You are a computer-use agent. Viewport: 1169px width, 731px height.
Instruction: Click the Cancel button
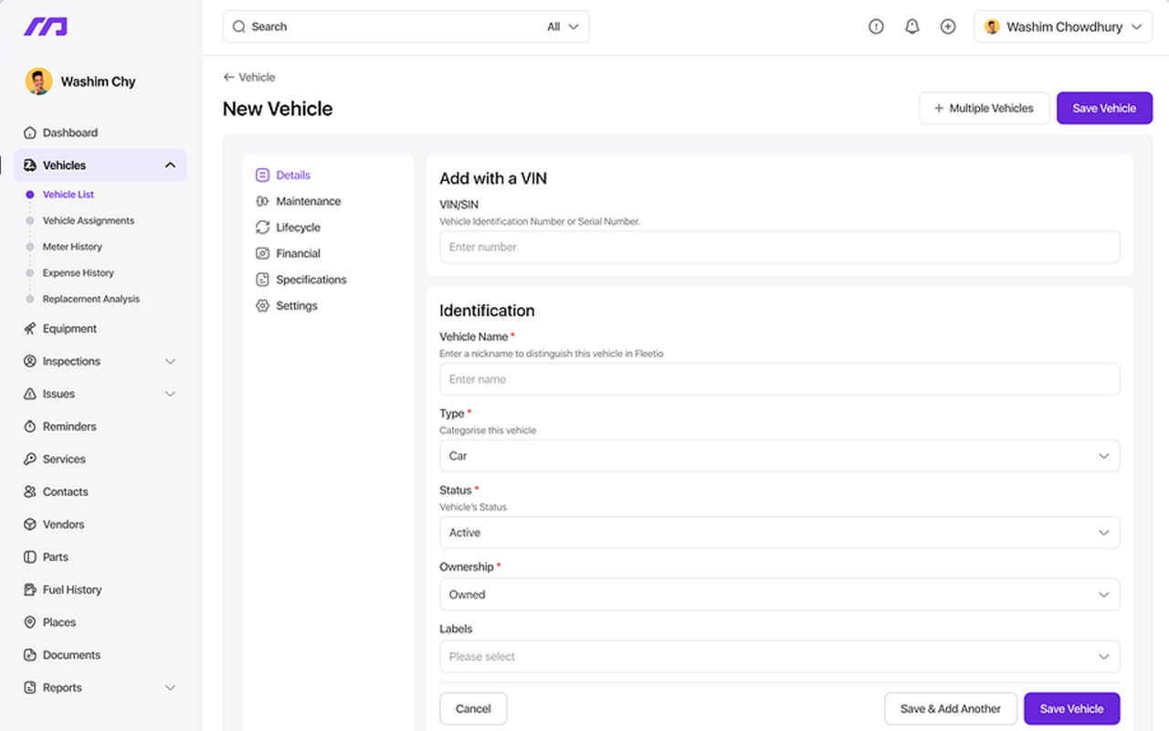[473, 709]
